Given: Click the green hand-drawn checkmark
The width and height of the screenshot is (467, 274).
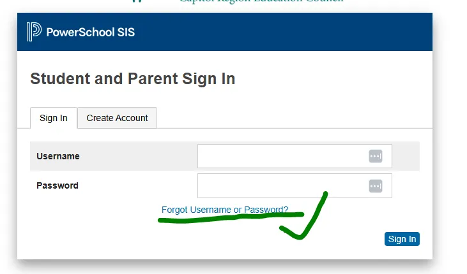Looking at the screenshot, I should 307,220.
